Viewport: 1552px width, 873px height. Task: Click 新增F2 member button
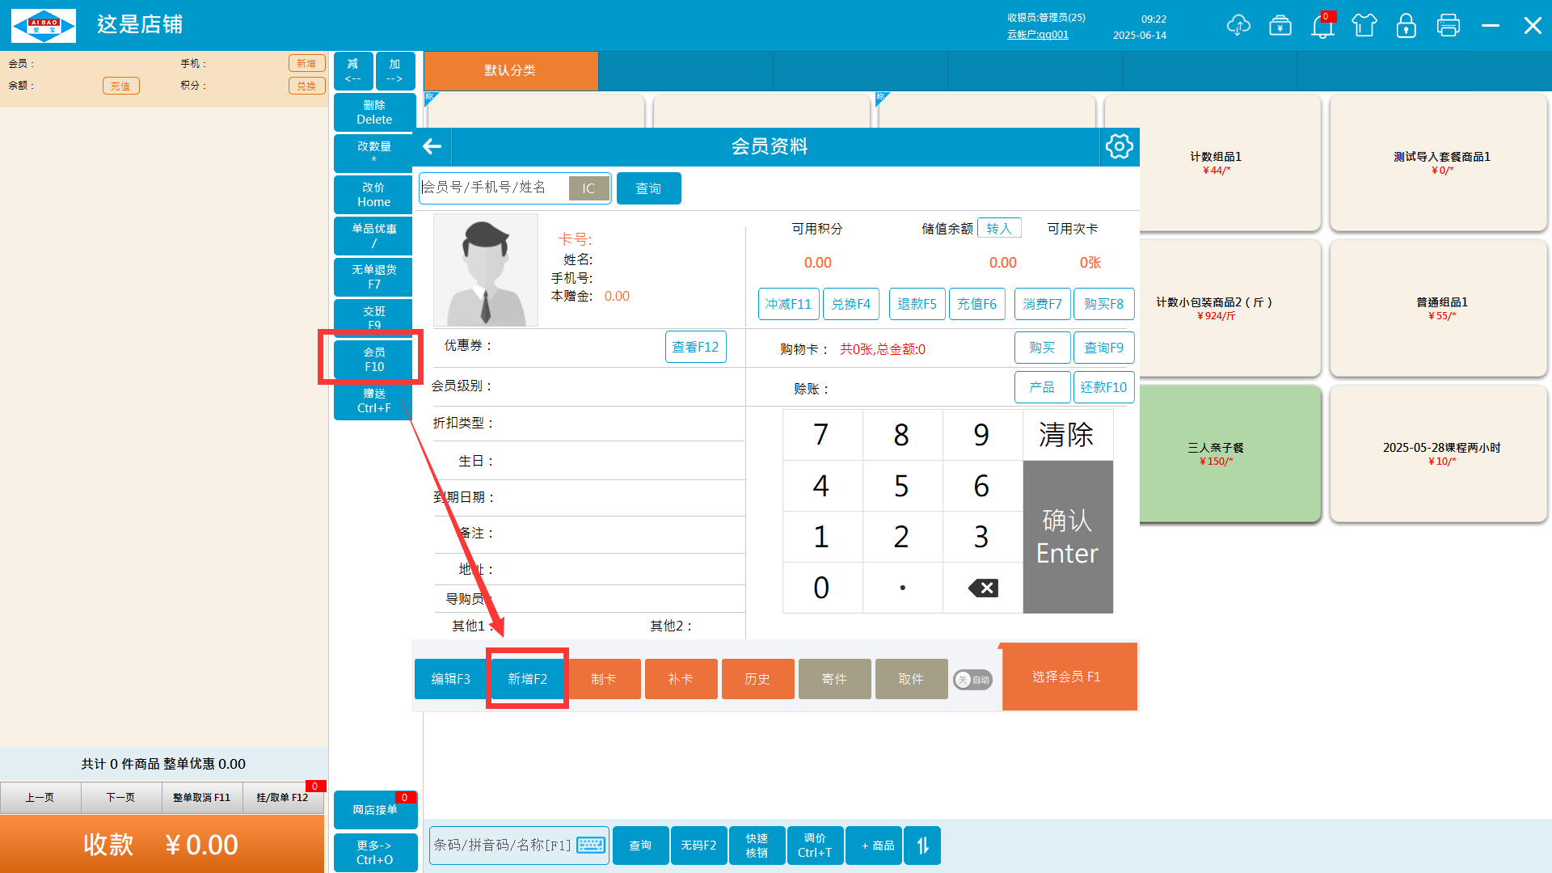pyautogui.click(x=527, y=679)
